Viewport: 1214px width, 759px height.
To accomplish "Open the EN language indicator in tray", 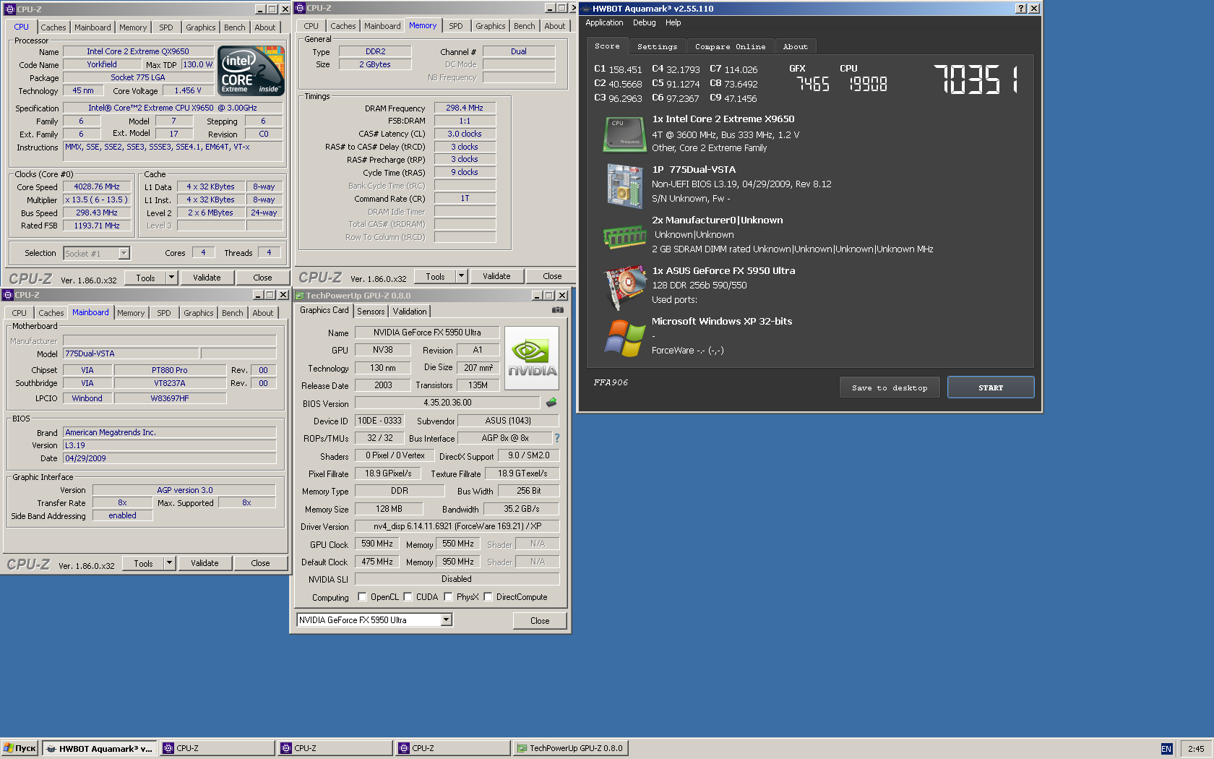I will [1166, 749].
